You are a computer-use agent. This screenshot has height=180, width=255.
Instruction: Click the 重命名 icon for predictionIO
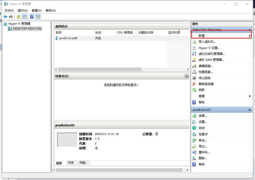[194, 152]
